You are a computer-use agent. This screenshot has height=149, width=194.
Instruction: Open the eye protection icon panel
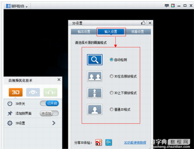coord(33,92)
